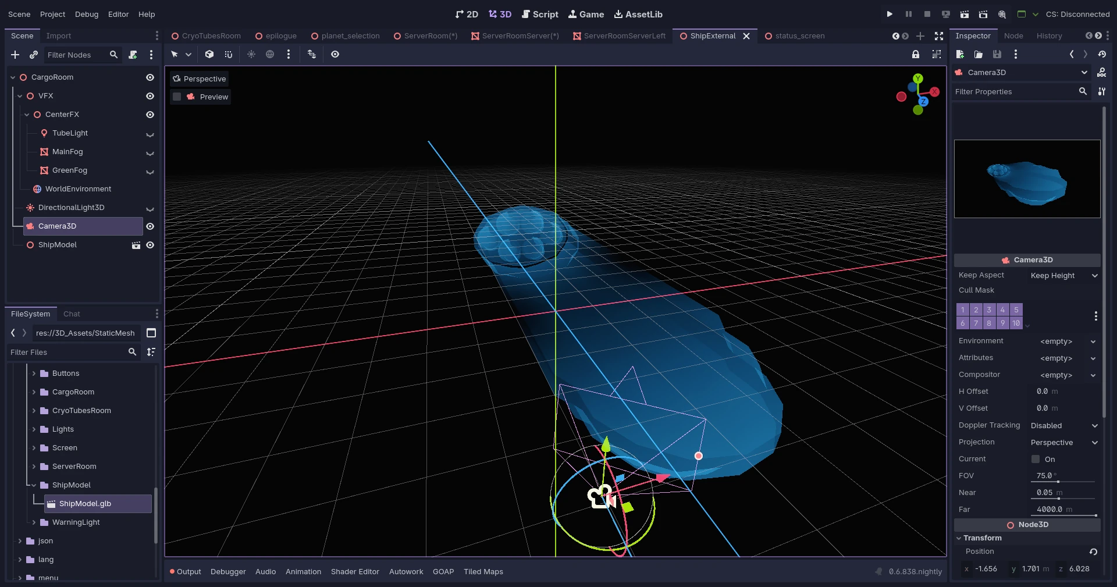The width and height of the screenshot is (1117, 587).
Task: Click the Instantiate Child Scene link icon
Action: (34, 55)
